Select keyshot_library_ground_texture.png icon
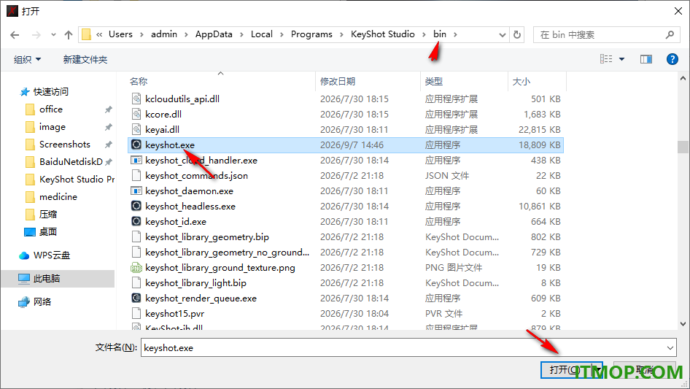This screenshot has width=690, height=389. coord(136,267)
